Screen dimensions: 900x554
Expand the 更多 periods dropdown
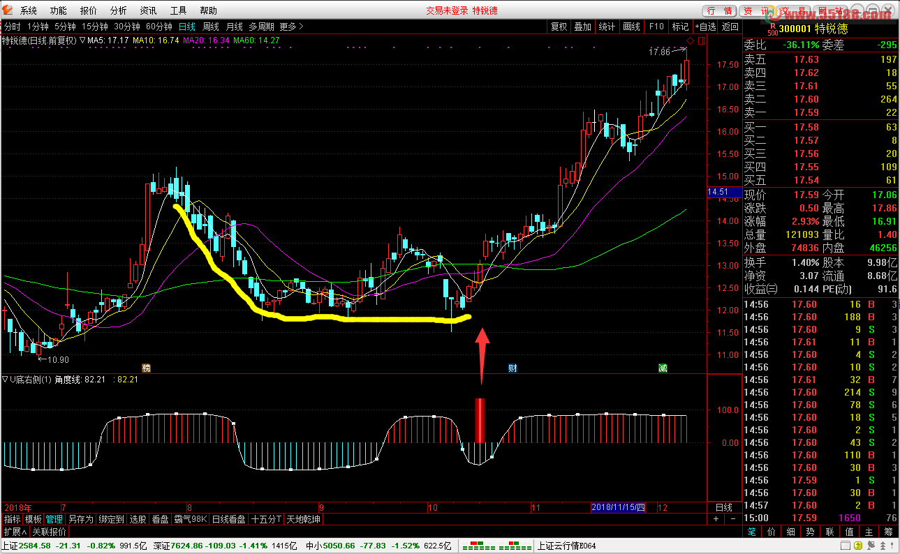pos(291,27)
